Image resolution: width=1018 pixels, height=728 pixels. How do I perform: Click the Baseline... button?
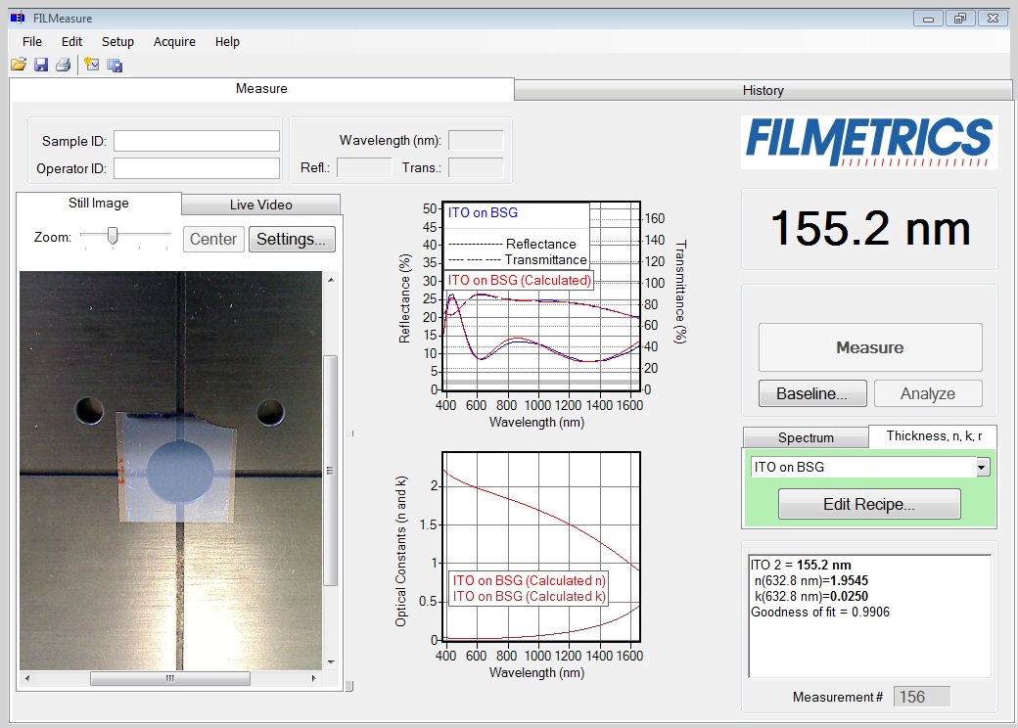(x=812, y=393)
